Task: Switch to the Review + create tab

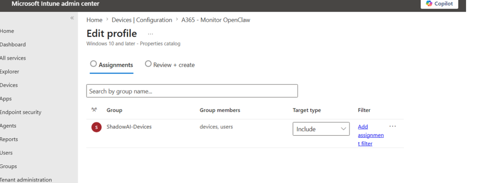Action: pos(170,65)
